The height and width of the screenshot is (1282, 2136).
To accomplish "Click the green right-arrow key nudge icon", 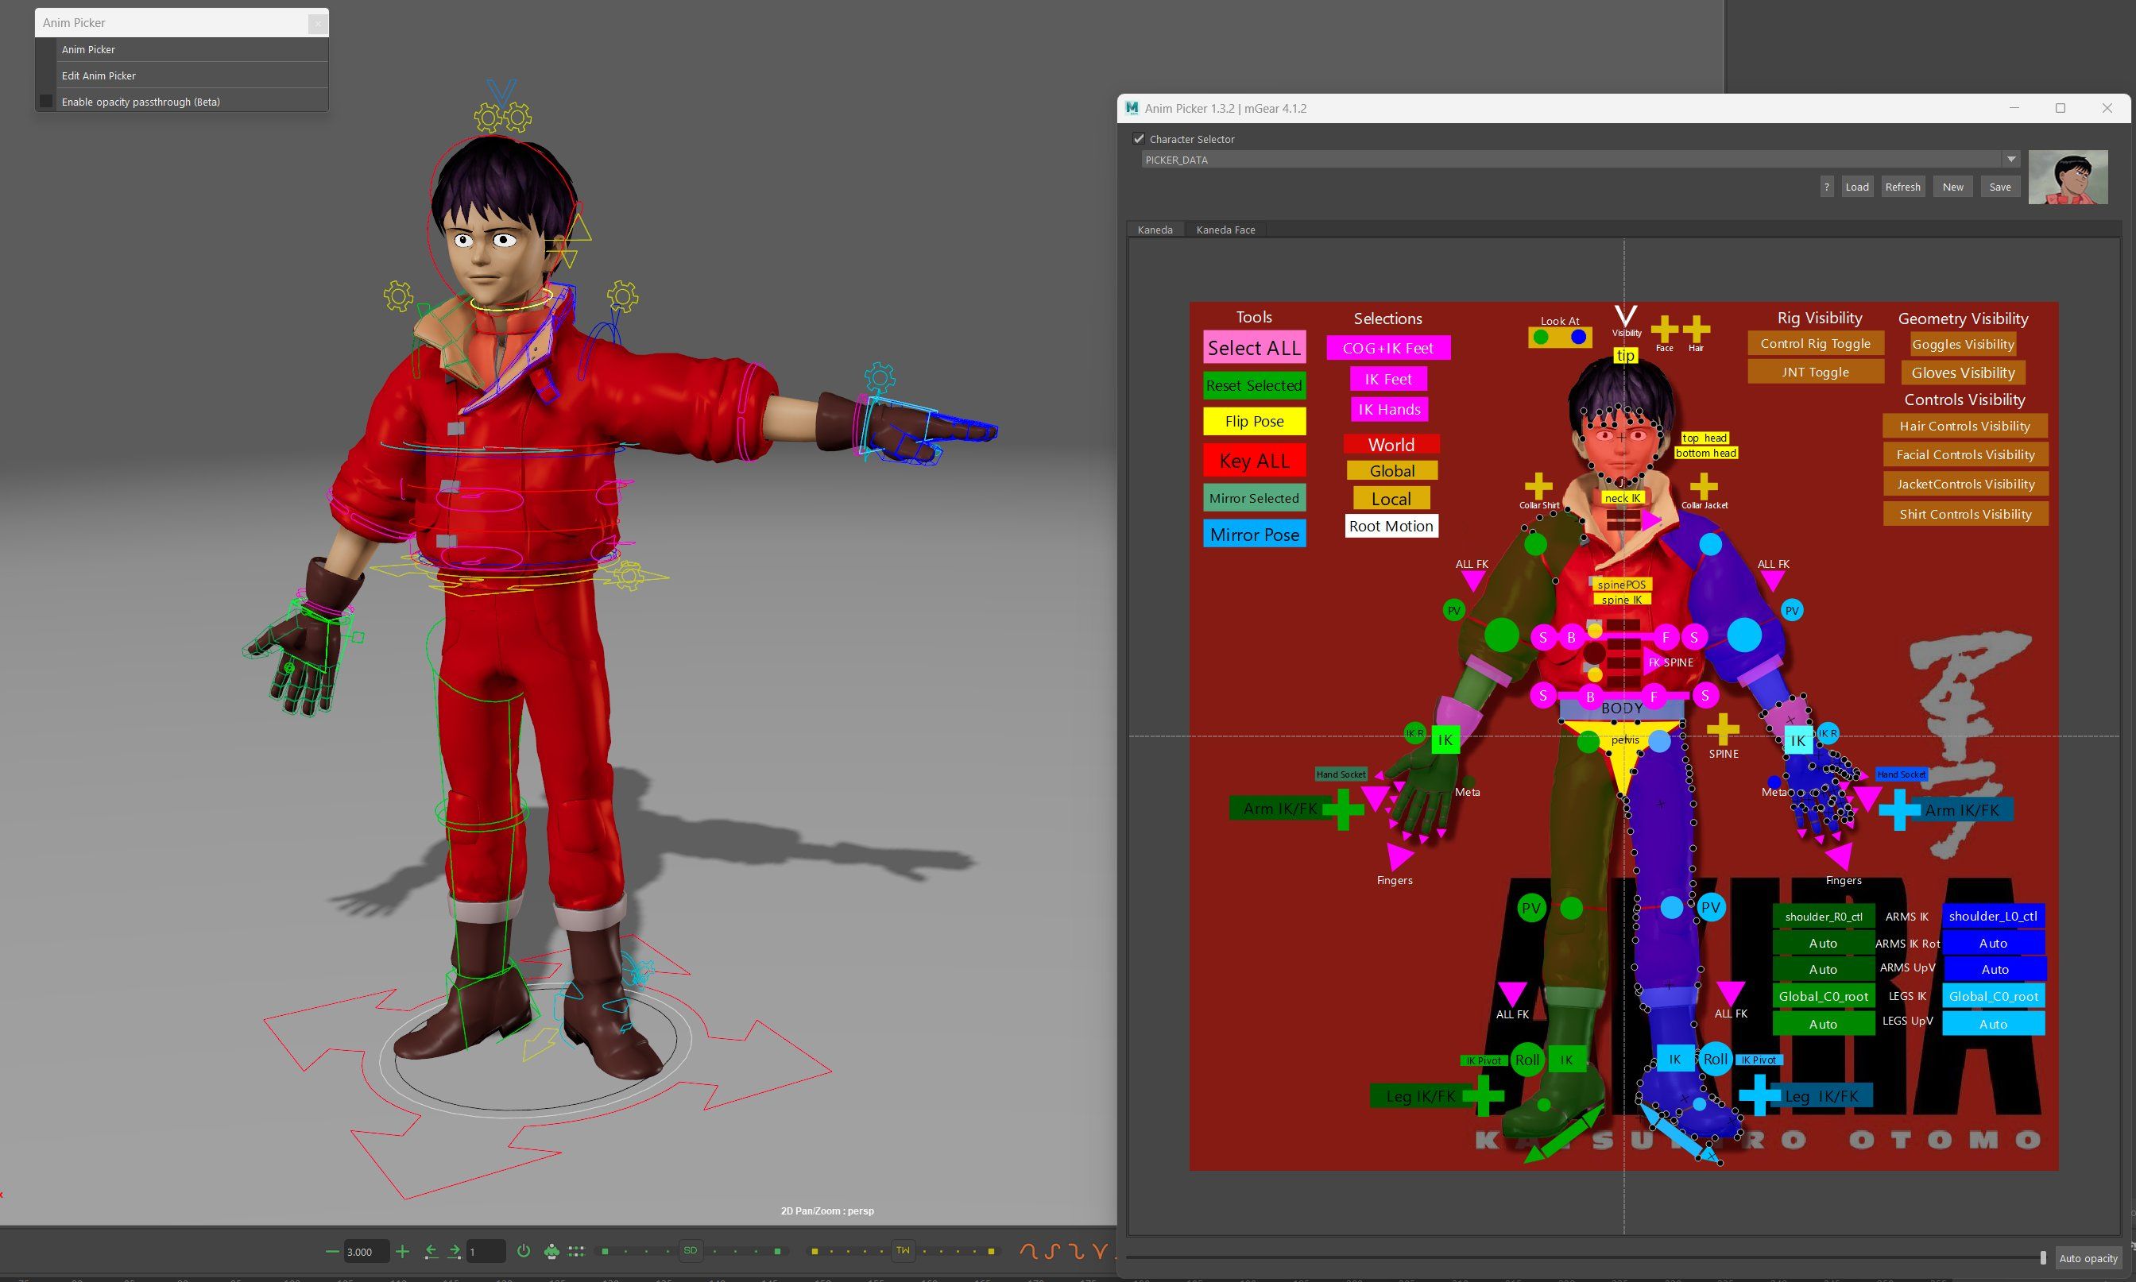I will coord(453,1251).
